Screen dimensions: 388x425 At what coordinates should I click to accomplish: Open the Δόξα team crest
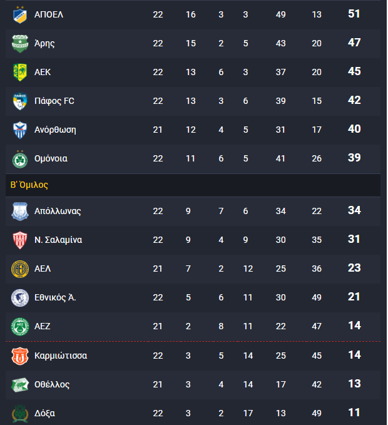(20, 414)
